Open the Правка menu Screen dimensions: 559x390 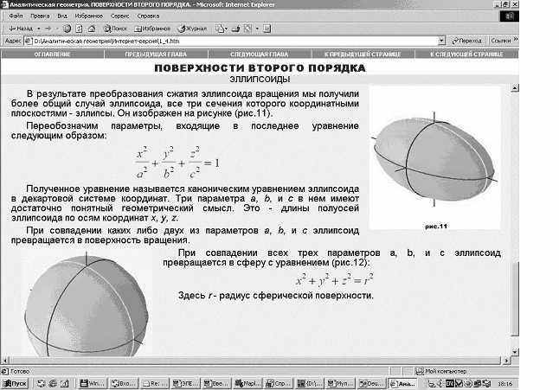(40, 16)
